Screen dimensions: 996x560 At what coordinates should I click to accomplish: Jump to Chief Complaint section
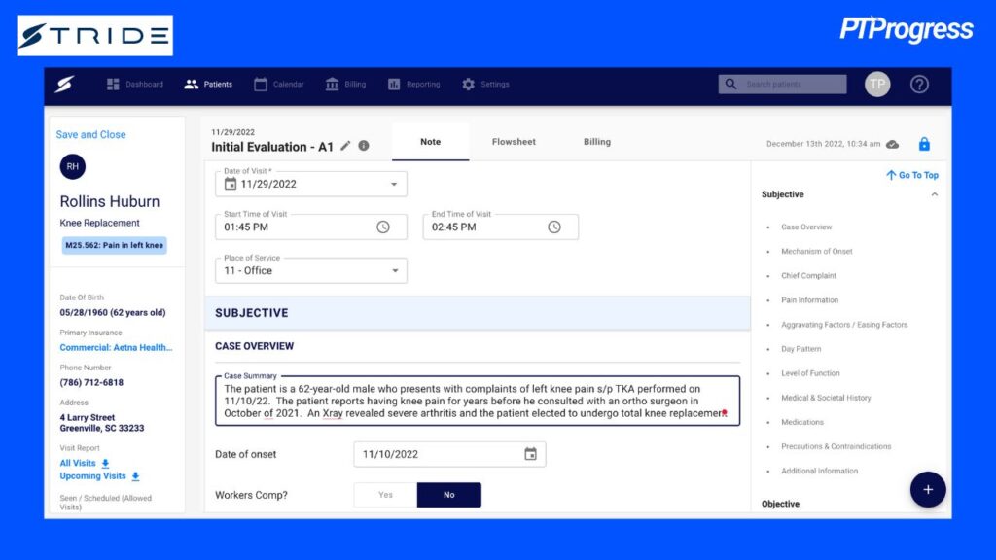point(808,275)
